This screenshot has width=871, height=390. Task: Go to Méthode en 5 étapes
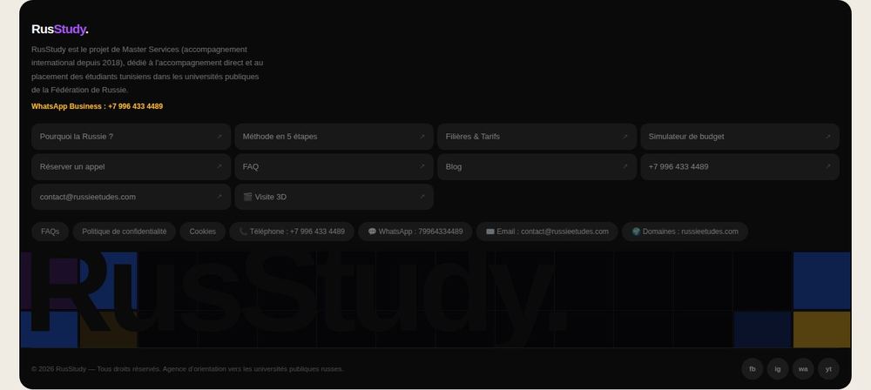click(334, 136)
